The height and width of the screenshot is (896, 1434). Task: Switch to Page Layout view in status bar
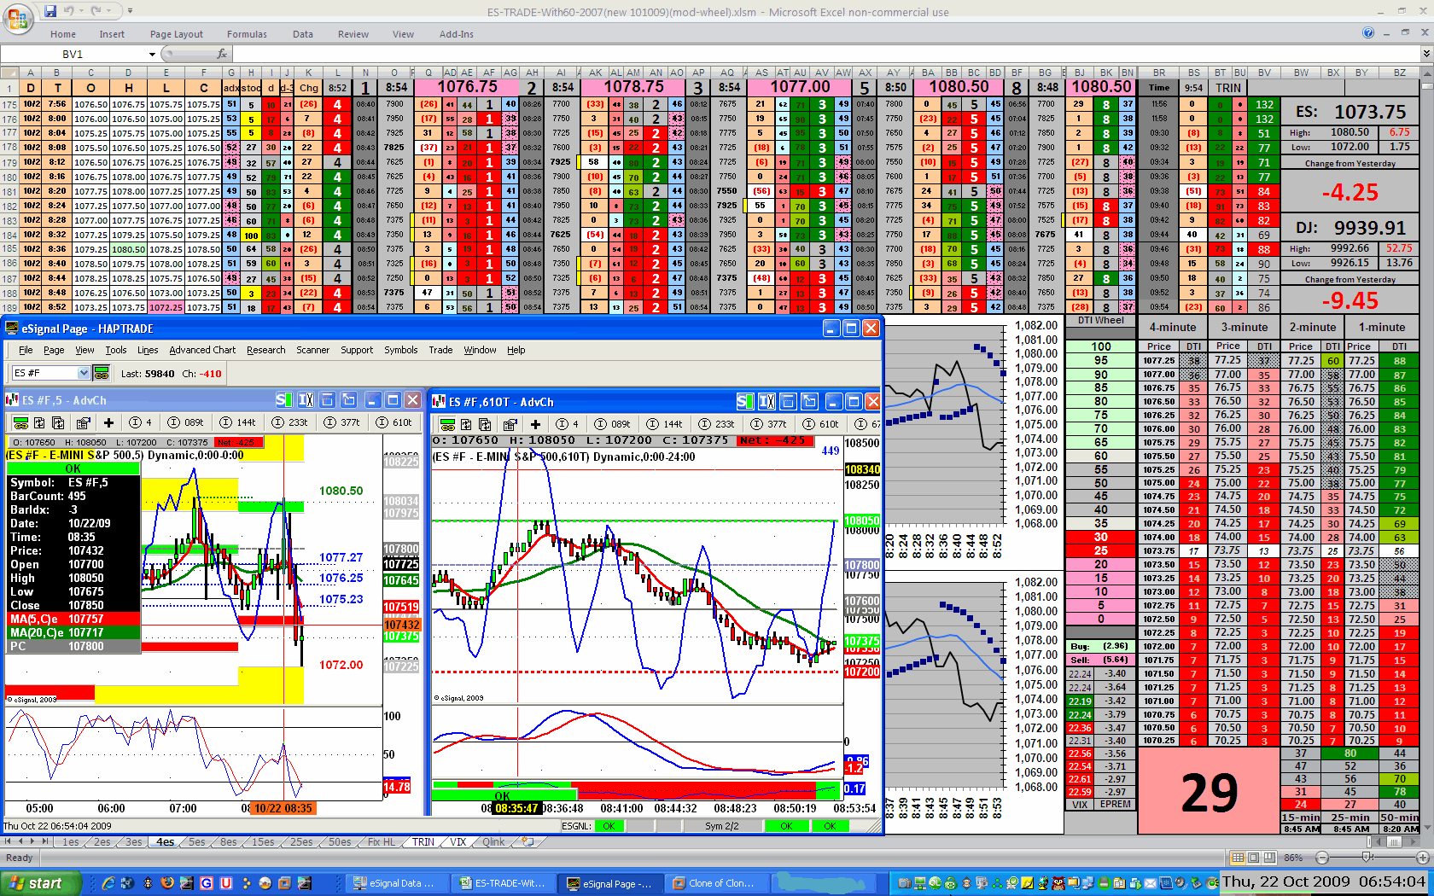pyautogui.click(x=1253, y=858)
